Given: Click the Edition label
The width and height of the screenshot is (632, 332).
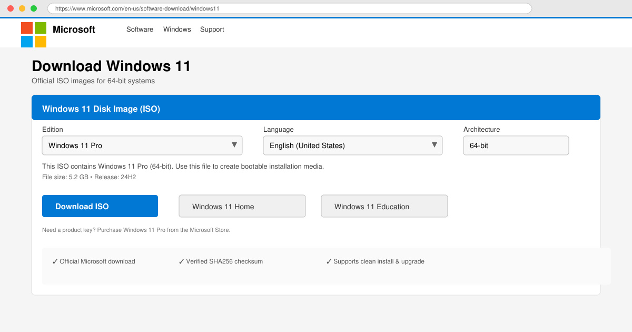Looking at the screenshot, I should (x=53, y=130).
